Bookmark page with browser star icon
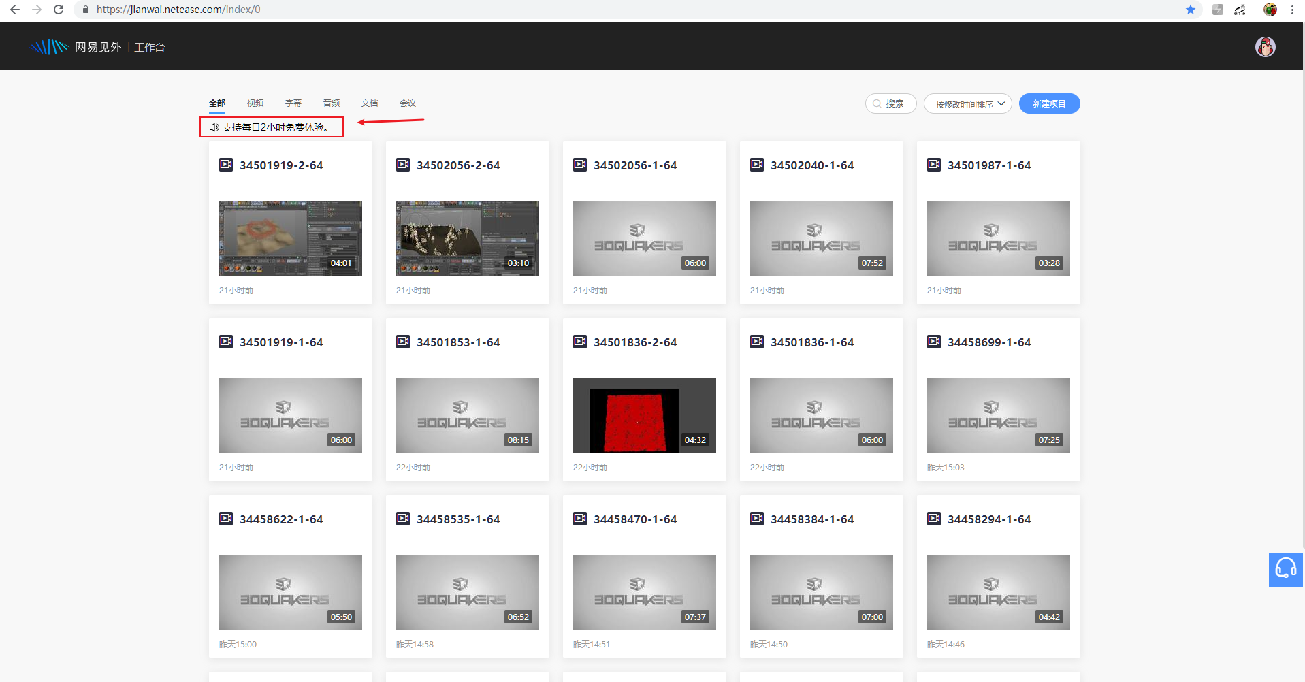The image size is (1305, 682). pyautogui.click(x=1190, y=10)
